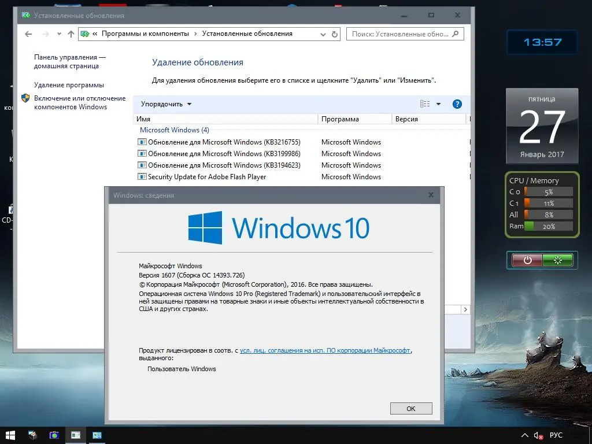
Task: Click Microsoft Windows program cell in KB3216755 row
Action: tap(351, 142)
